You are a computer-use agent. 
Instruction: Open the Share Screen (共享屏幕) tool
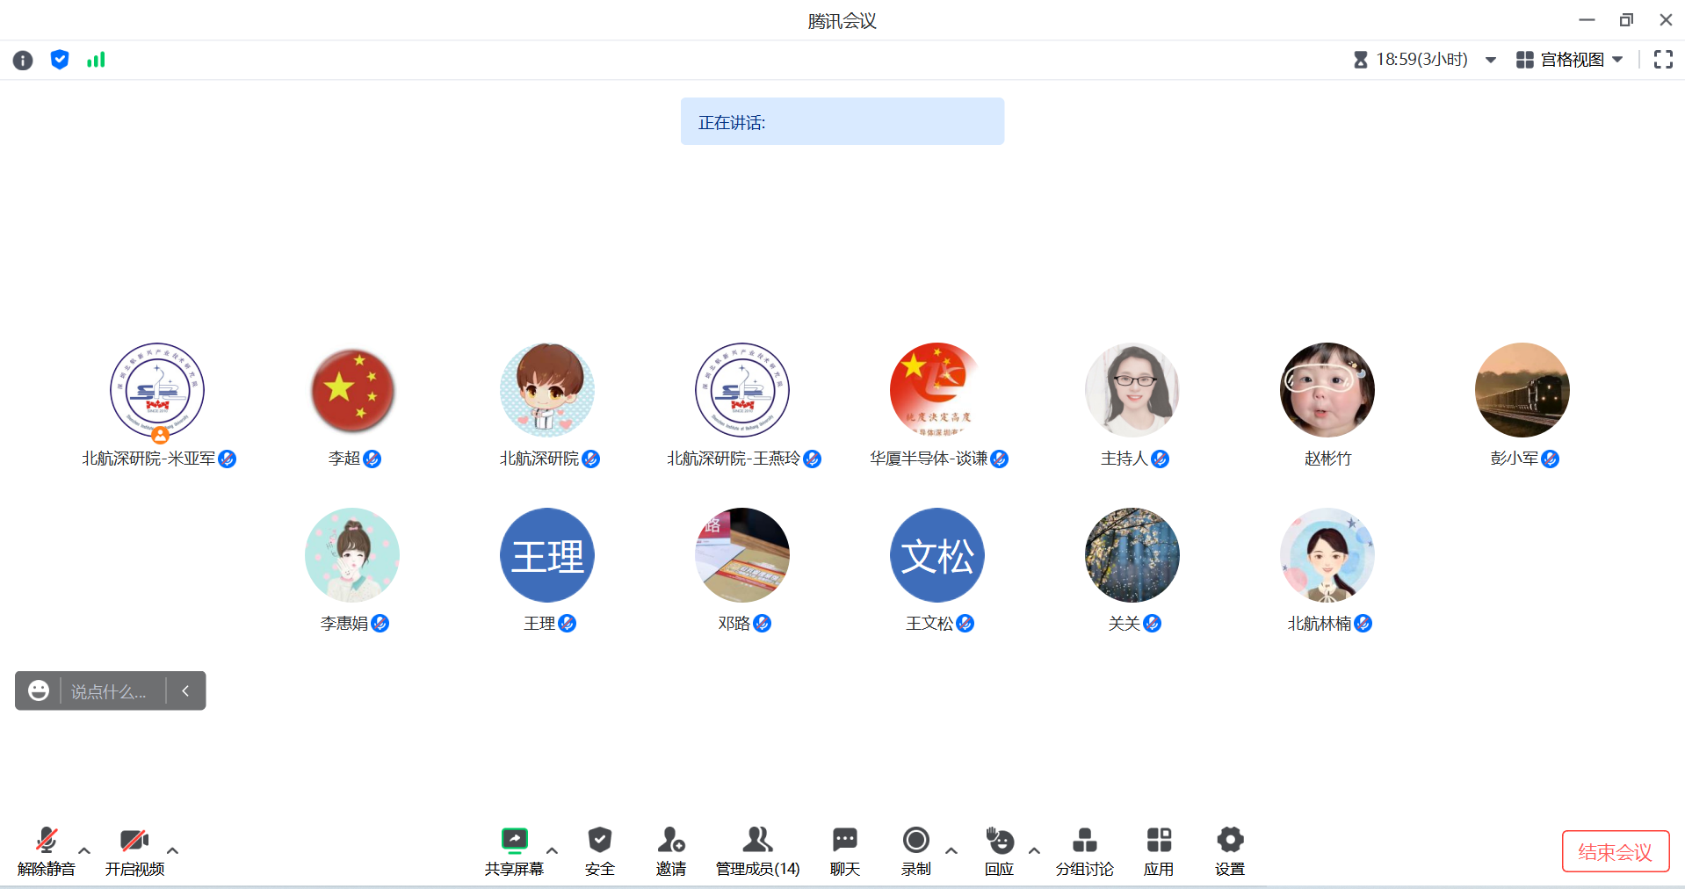click(x=514, y=850)
